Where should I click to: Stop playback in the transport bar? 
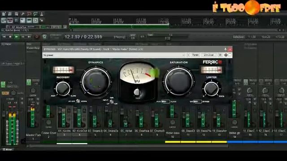coord(10,37)
